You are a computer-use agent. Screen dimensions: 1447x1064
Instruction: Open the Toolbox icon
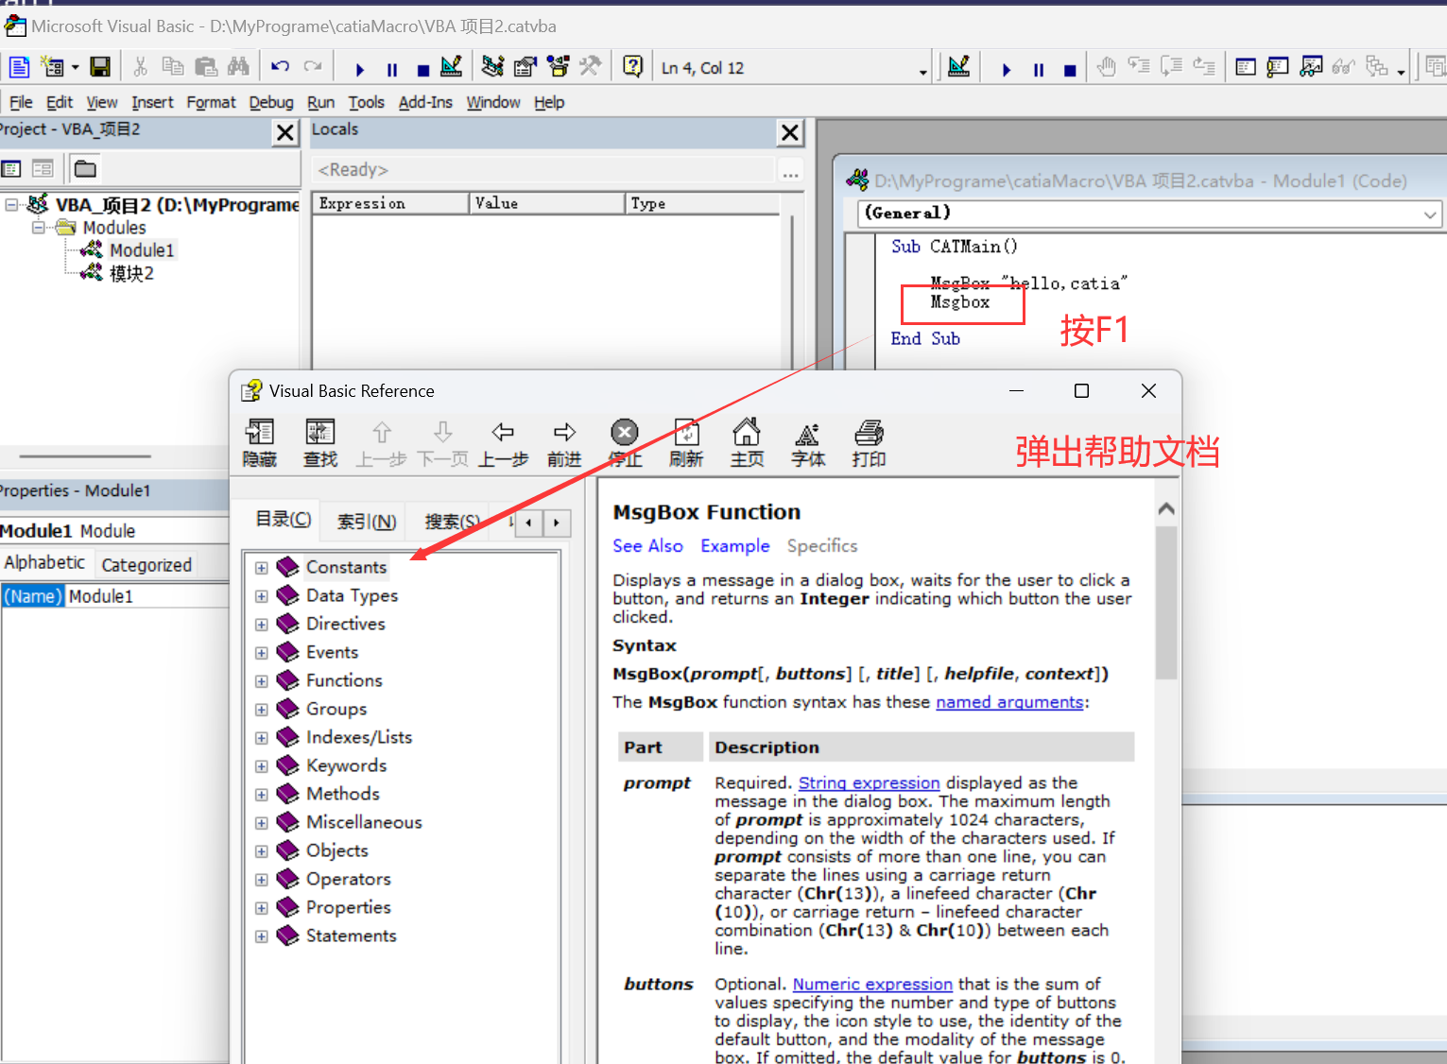(x=591, y=67)
